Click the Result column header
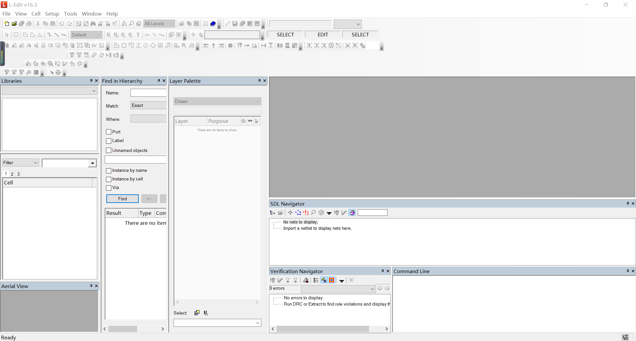Viewport: 636px width, 341px height. pos(122,213)
